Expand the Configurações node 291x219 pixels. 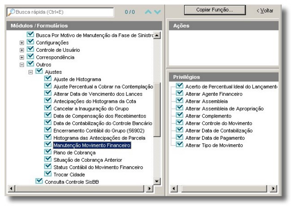[22, 43]
